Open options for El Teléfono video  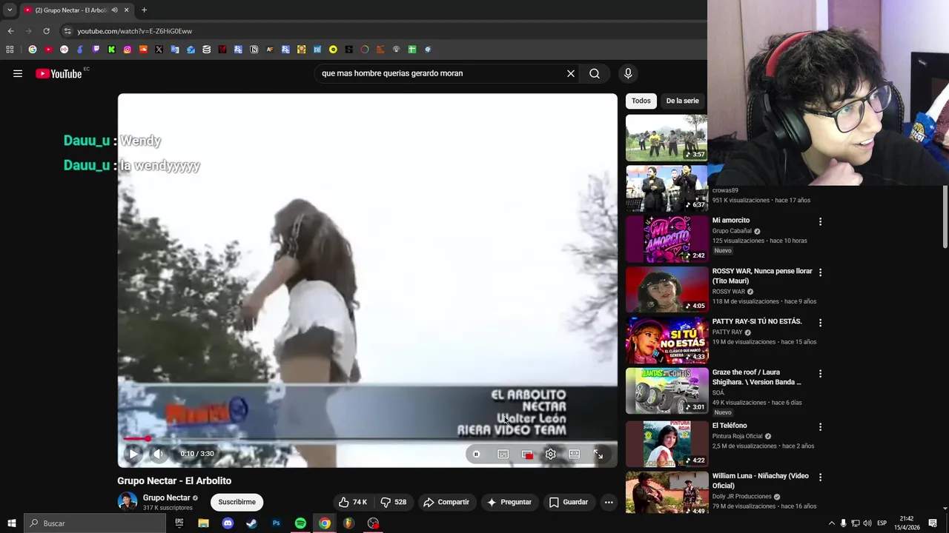(x=820, y=427)
